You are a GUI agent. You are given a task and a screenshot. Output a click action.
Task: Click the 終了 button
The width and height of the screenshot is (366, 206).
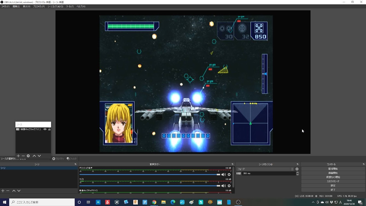coord(333,190)
